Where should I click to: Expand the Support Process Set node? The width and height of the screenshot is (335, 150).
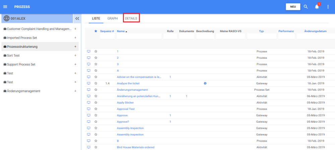point(75,64)
